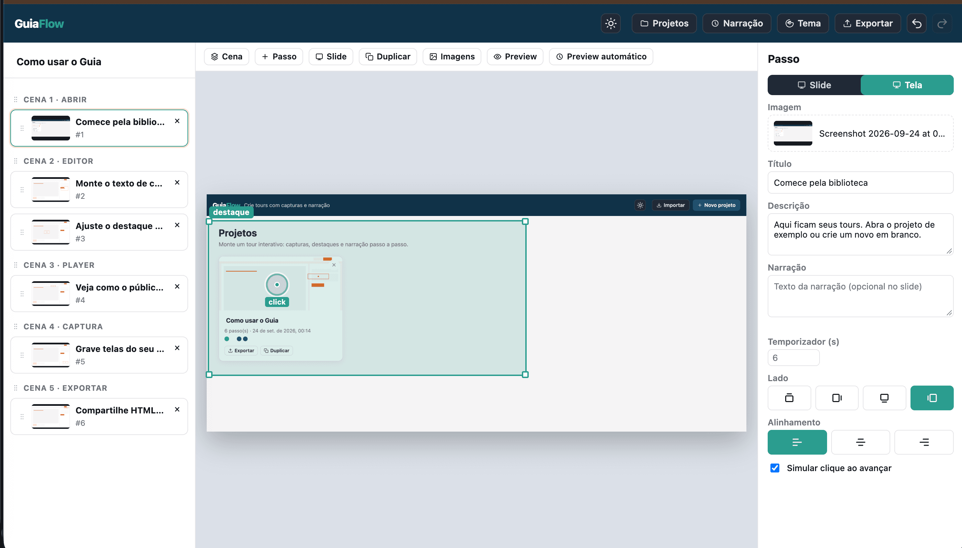Image resolution: width=962 pixels, height=548 pixels.
Task: Click the Exportar button in header
Action: tap(867, 23)
